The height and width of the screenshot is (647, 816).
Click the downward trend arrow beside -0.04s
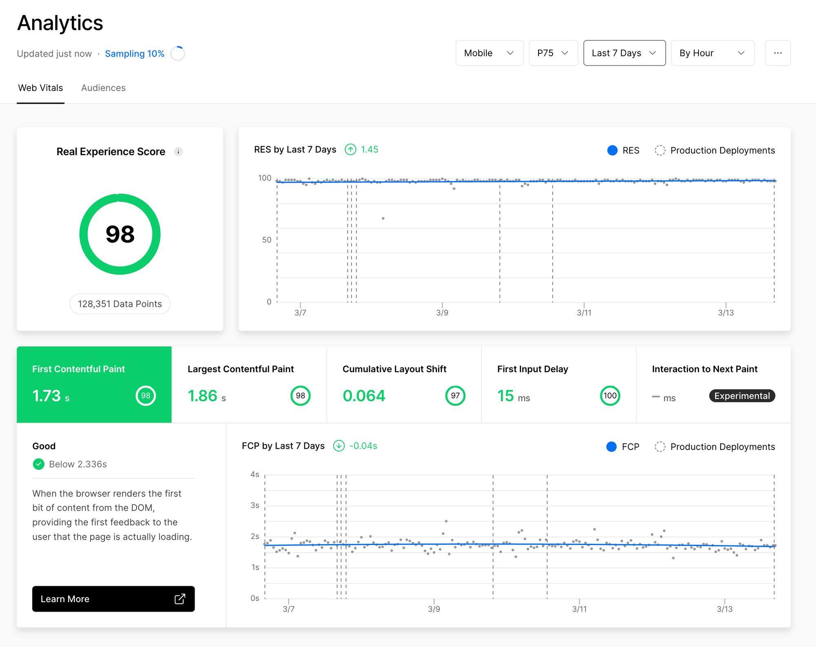click(x=338, y=446)
